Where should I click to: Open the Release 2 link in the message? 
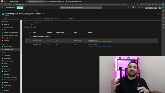coord(109,42)
